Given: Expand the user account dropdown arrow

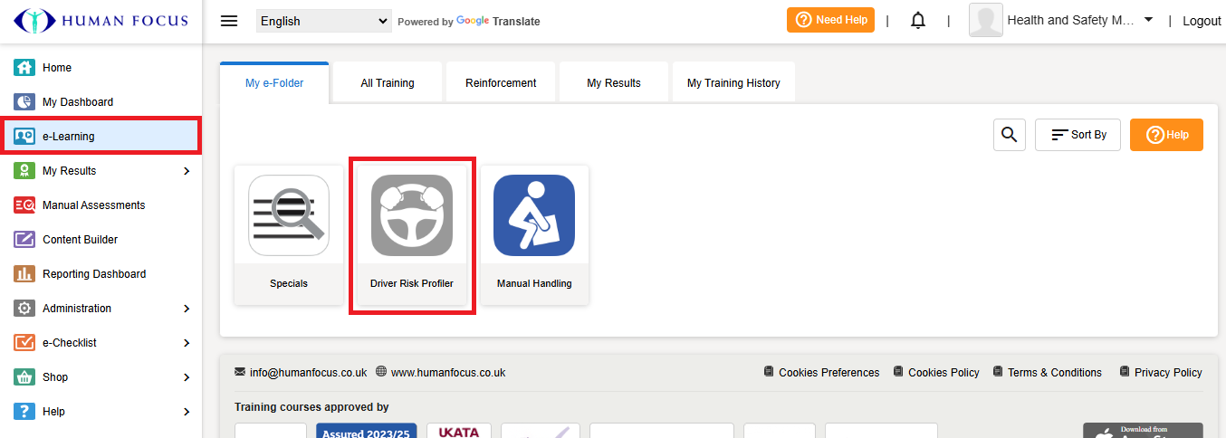Looking at the screenshot, I should click(1149, 20).
